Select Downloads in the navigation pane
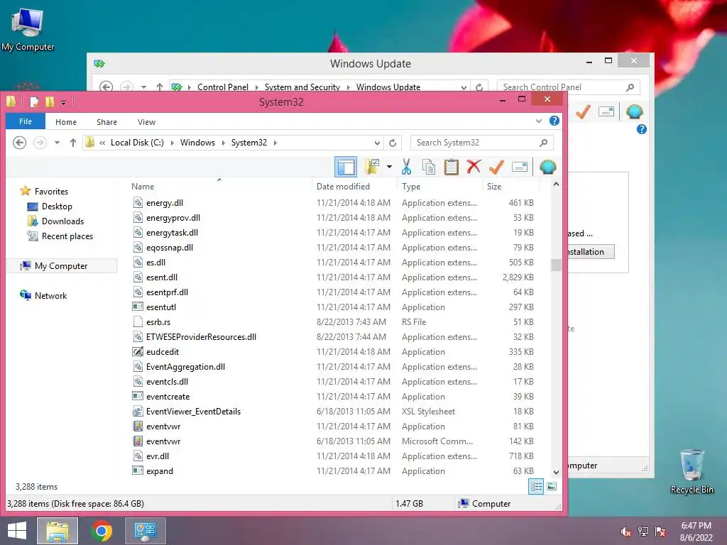The width and height of the screenshot is (727, 545). pyautogui.click(x=62, y=221)
